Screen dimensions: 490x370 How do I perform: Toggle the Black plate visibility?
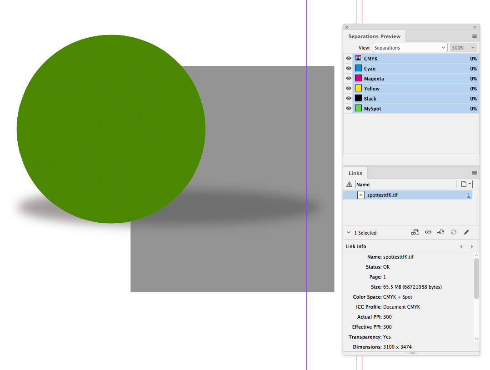coord(348,98)
